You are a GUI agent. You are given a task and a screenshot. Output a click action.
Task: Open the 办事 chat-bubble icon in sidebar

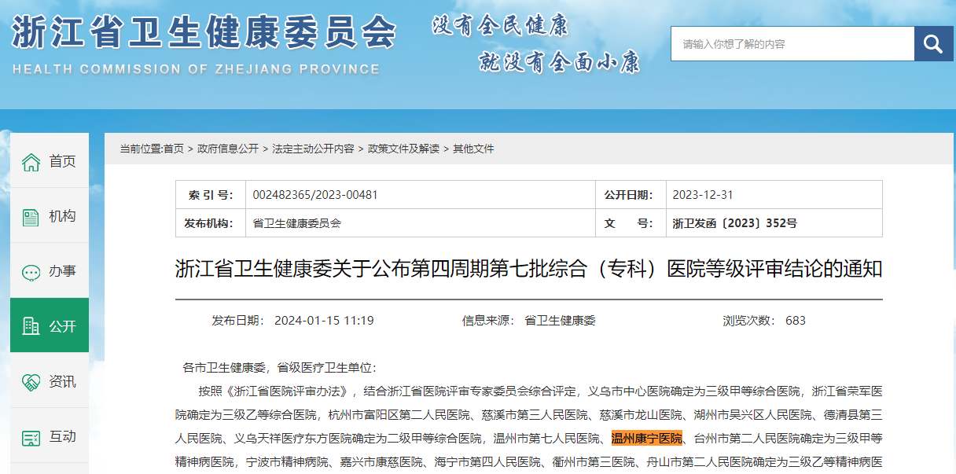coord(31,272)
